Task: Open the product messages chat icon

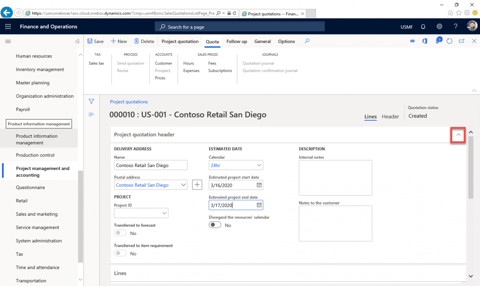Action: click(x=439, y=41)
